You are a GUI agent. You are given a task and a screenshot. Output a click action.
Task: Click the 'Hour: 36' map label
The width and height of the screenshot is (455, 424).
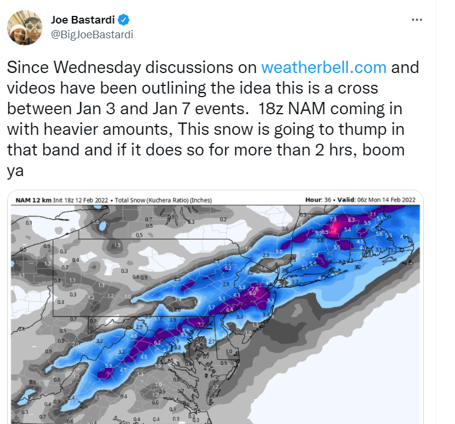318,200
